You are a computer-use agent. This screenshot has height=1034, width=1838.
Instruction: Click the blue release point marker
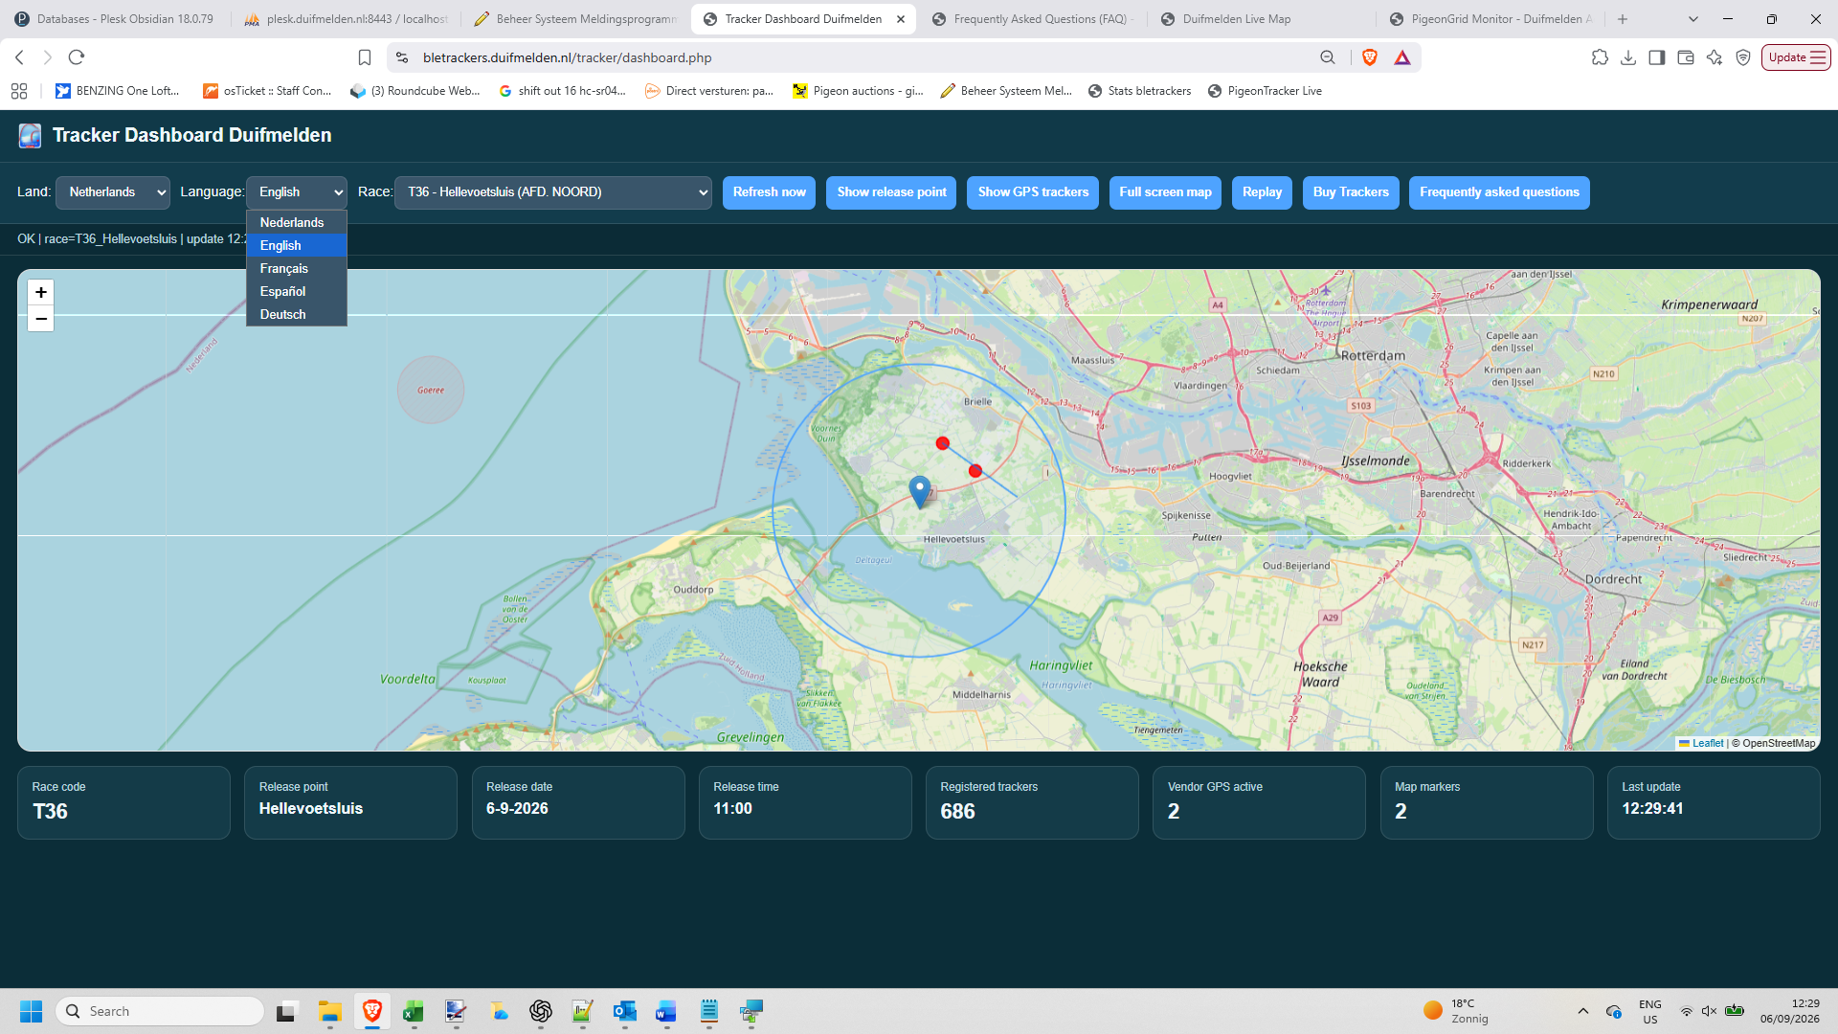[919, 491]
